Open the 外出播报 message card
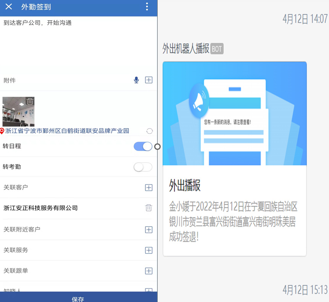This screenshot has height=302, width=329. click(x=234, y=158)
